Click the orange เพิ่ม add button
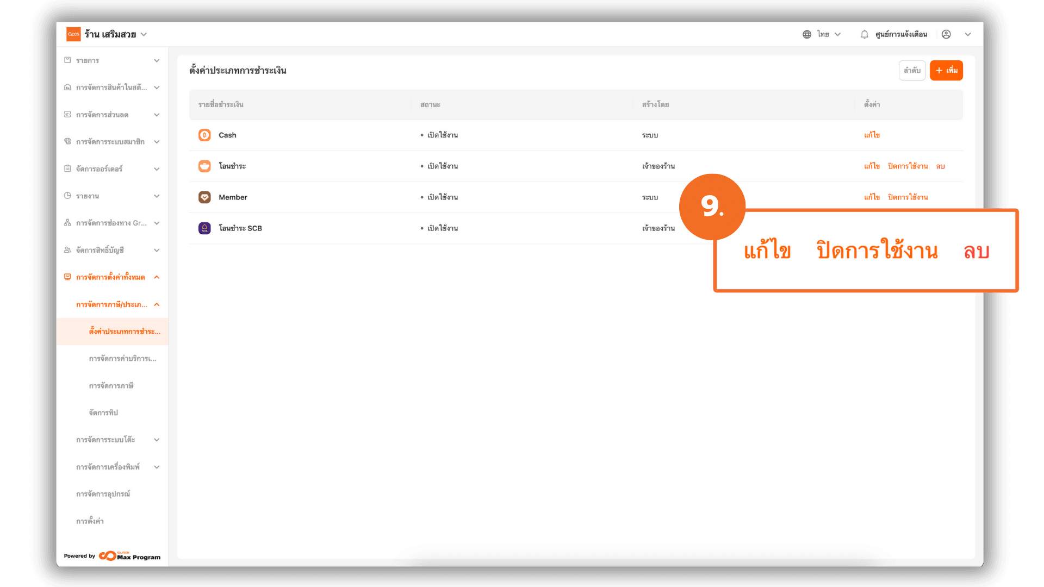The width and height of the screenshot is (1044, 587). [x=946, y=71]
